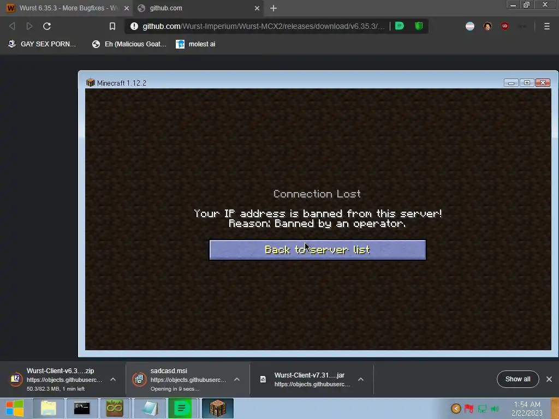Open the uBlock Origin extension icon
559x419 pixels.
click(x=504, y=26)
